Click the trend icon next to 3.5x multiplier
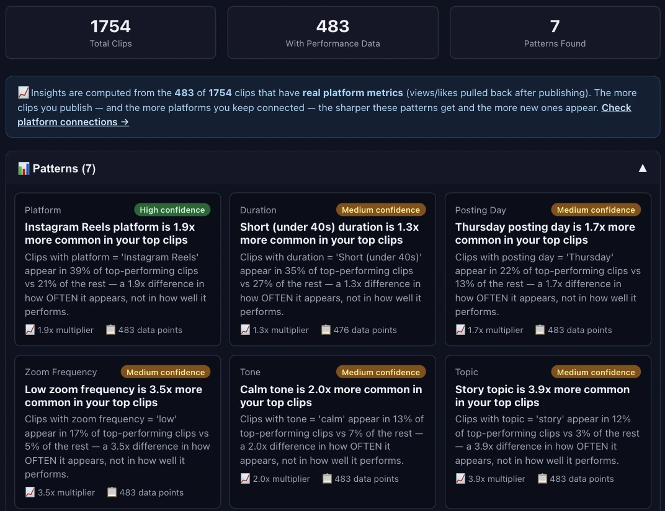Screen dimensions: 665x511 (30, 492)
